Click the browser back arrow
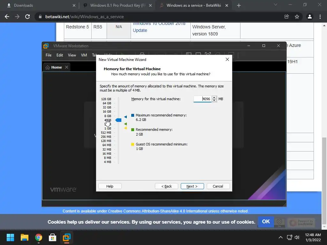Viewport: 327px width, 245px height. tap(7, 17)
